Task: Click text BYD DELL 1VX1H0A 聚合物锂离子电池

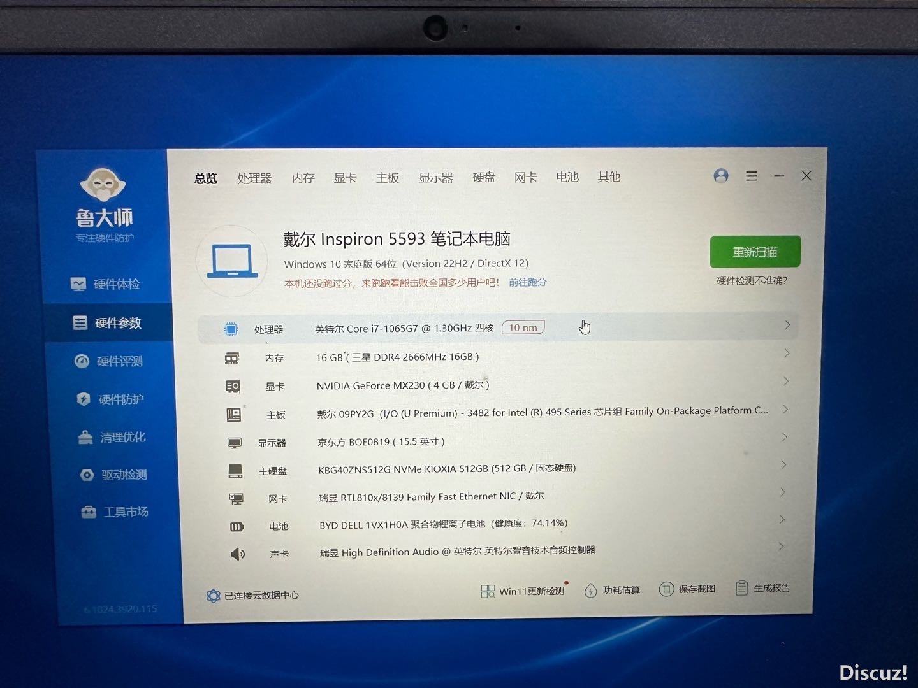Action: (x=402, y=525)
